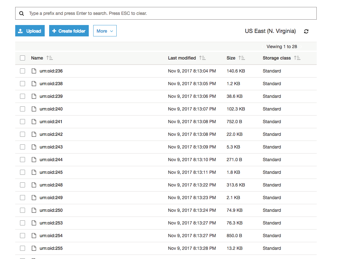Click file icon for urn:oid:239
337x259 pixels.
(34, 96)
